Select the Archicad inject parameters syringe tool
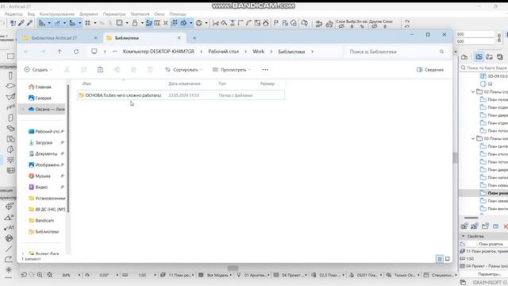Viewport: 508px width, 286px height. 29,23
